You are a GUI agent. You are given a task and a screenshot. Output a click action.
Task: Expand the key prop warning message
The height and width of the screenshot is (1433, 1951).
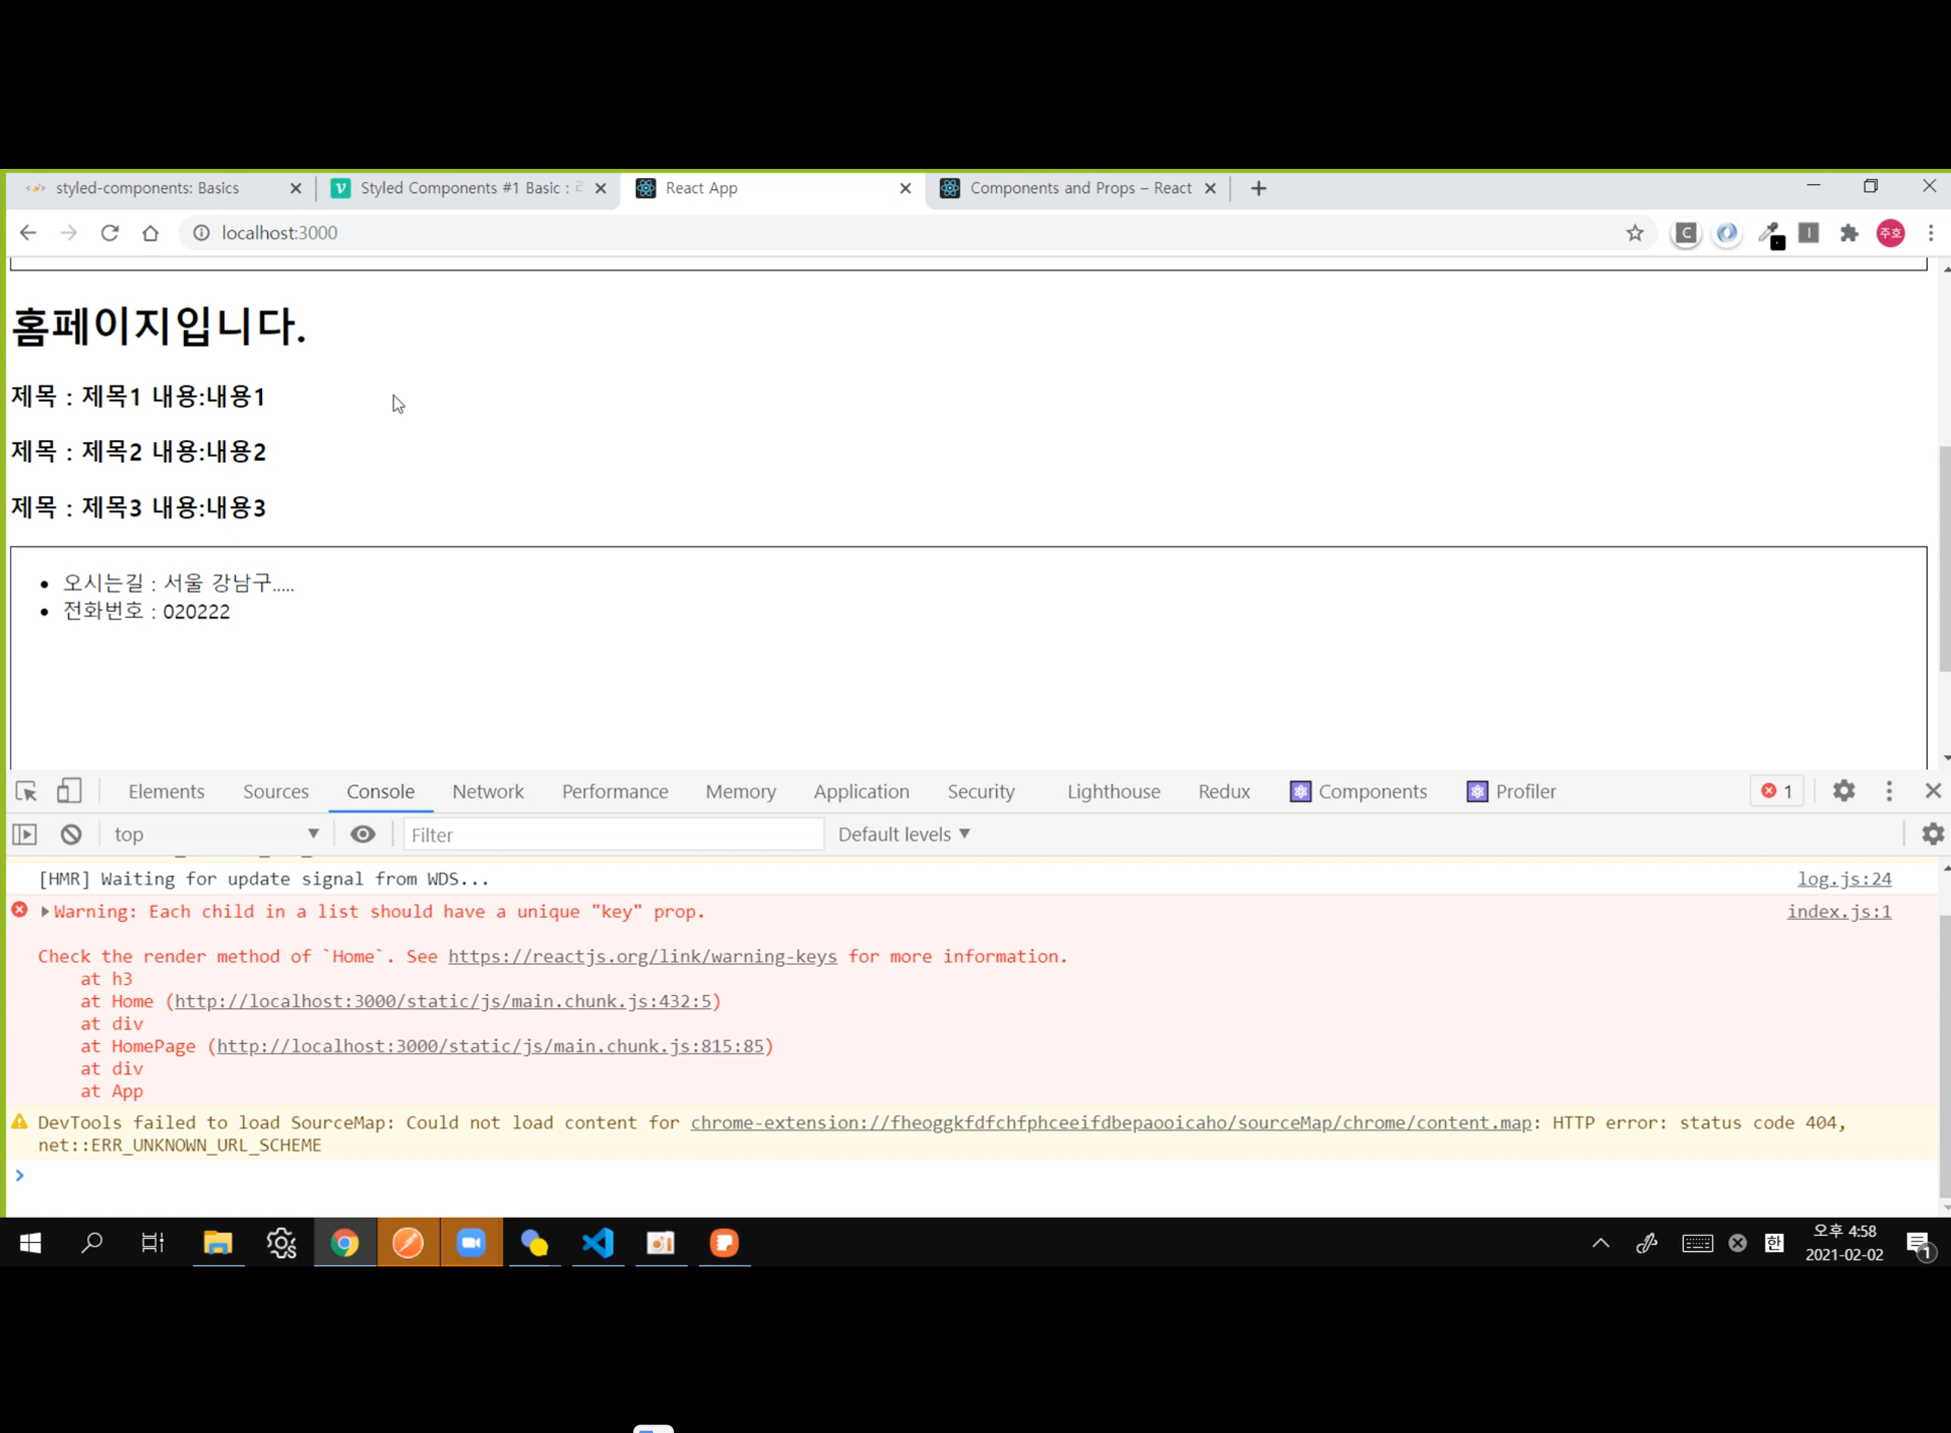pos(45,912)
